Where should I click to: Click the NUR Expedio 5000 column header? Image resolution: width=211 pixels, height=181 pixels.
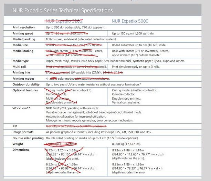130,21
